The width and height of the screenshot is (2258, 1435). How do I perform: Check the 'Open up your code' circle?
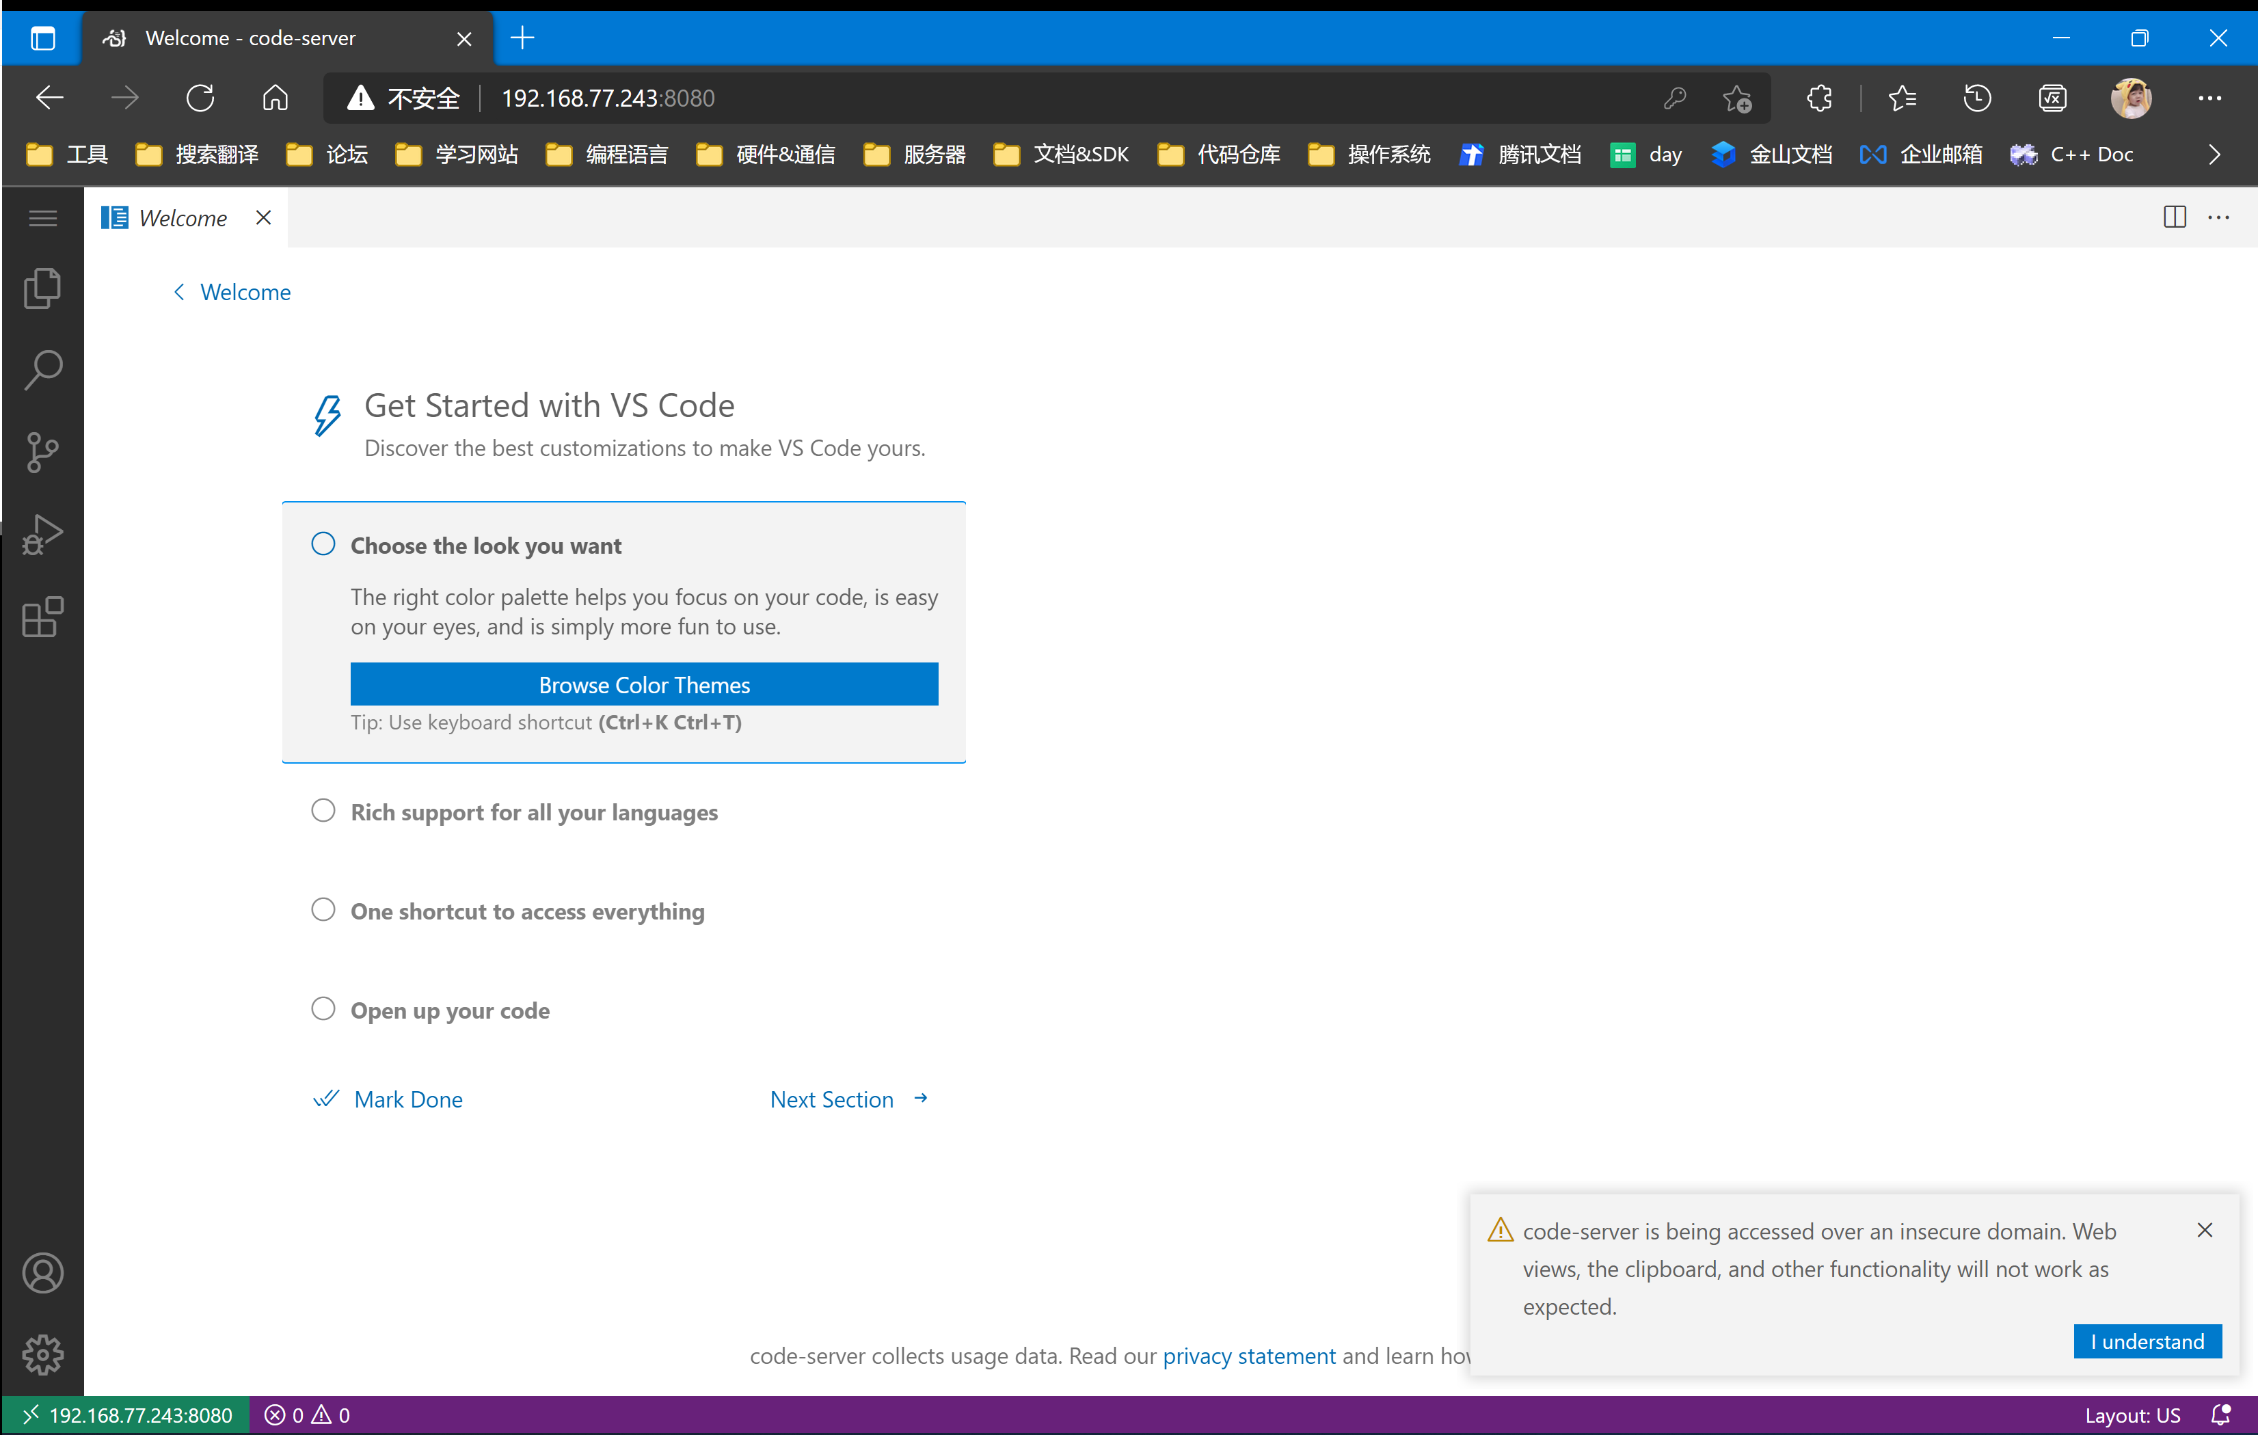point(323,1009)
